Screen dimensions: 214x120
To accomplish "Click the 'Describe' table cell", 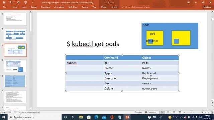I will pyautogui.click(x=122, y=78).
